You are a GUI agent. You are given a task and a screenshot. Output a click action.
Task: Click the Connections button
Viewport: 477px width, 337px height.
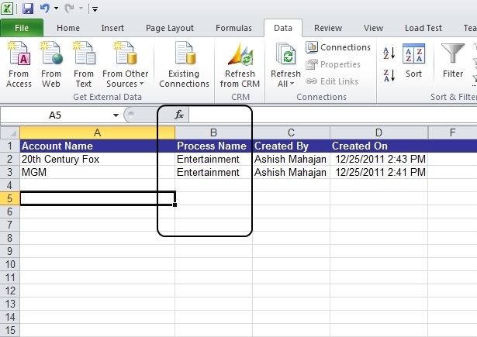tap(338, 47)
